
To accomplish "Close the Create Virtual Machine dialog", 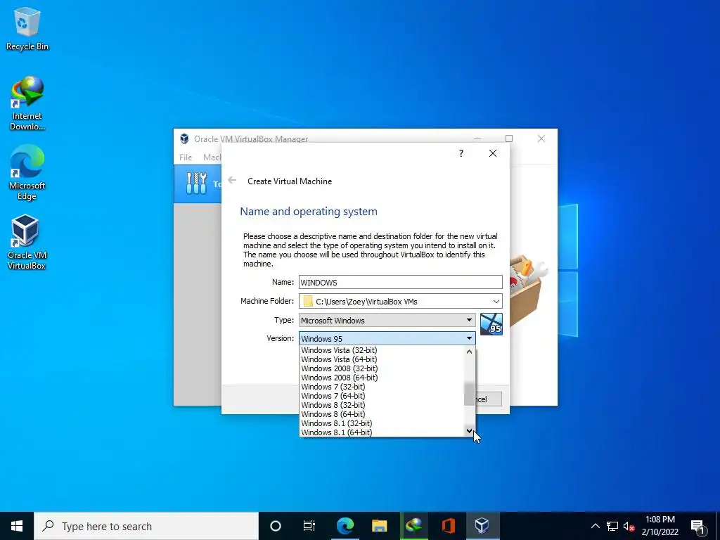I will (x=493, y=153).
